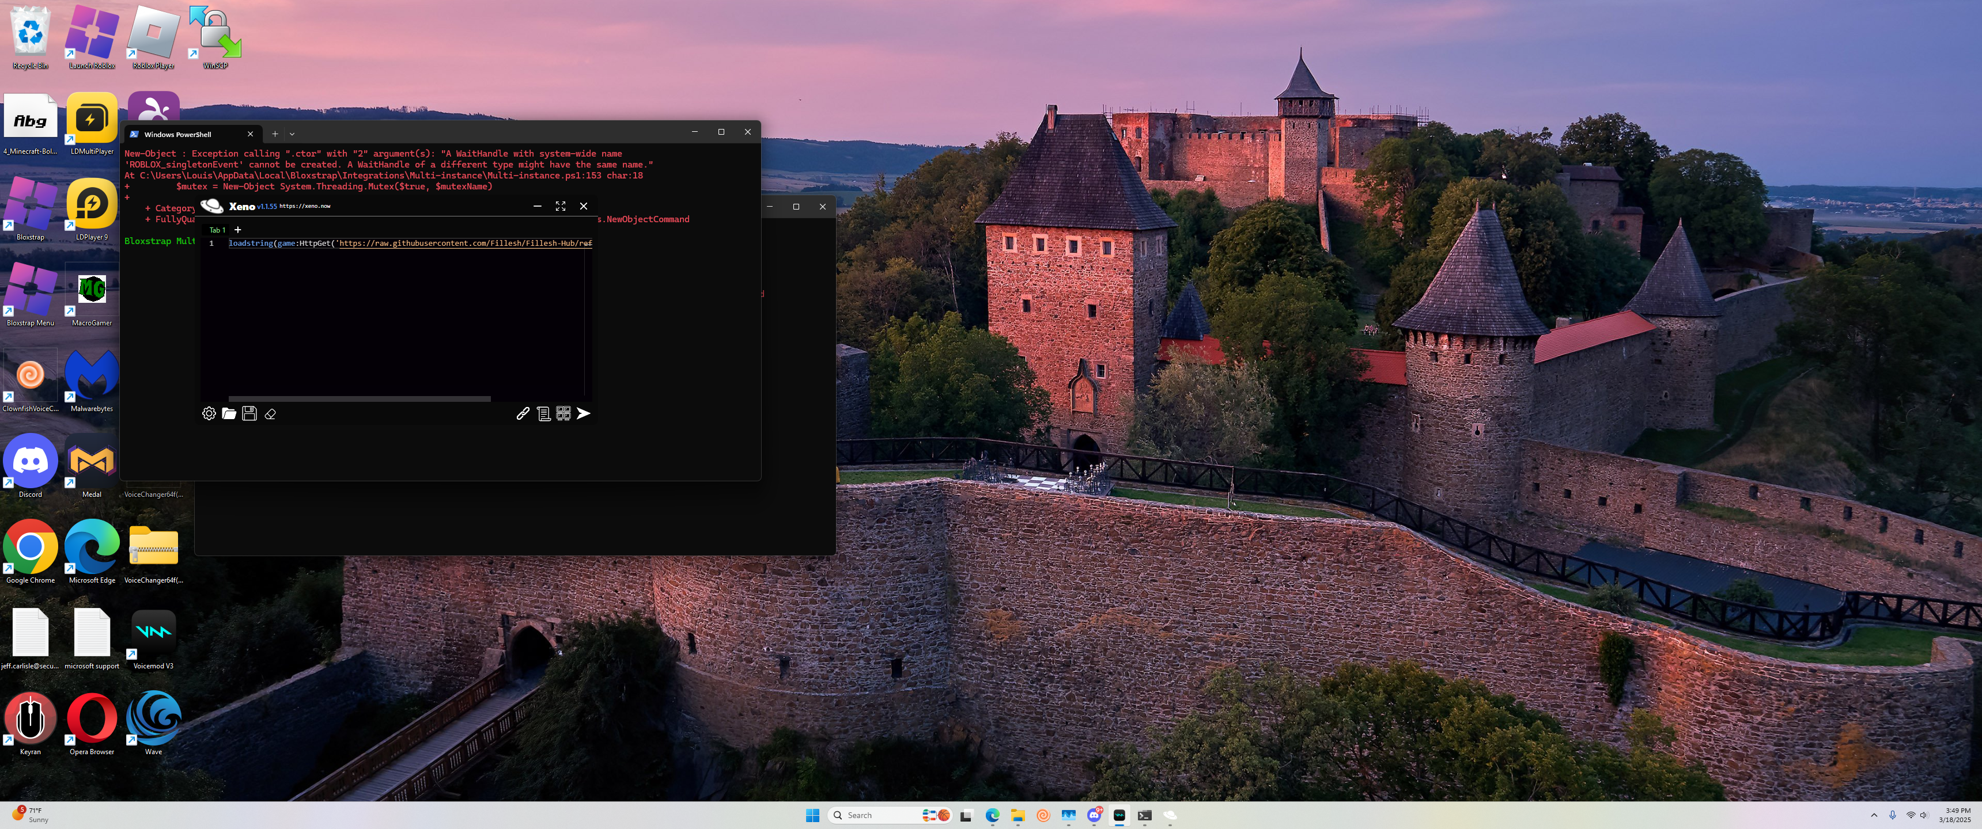The image size is (1982, 829).
Task: Add a new tab in Xeno editor
Action: tap(238, 230)
